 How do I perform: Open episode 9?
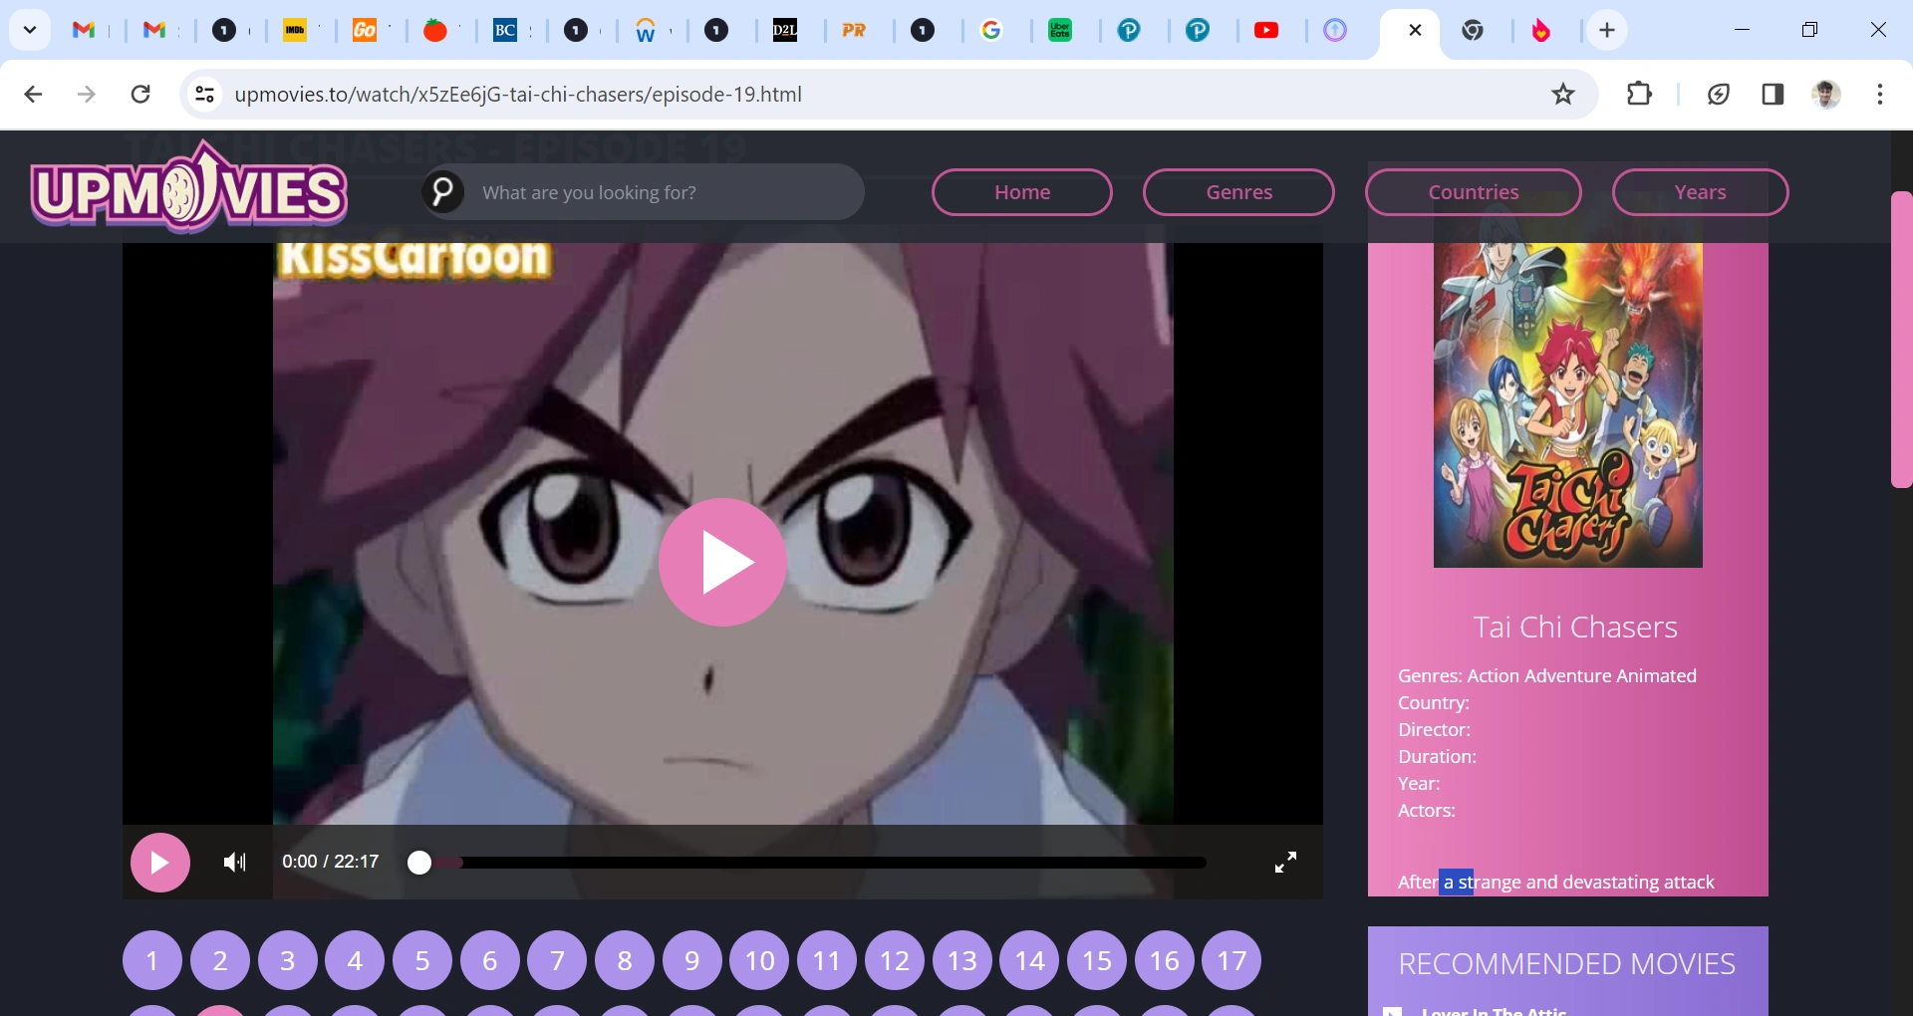[692, 960]
